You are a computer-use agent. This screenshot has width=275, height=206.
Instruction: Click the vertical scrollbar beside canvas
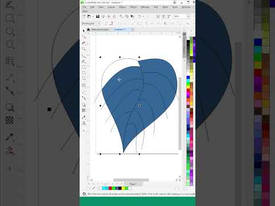(x=180, y=113)
